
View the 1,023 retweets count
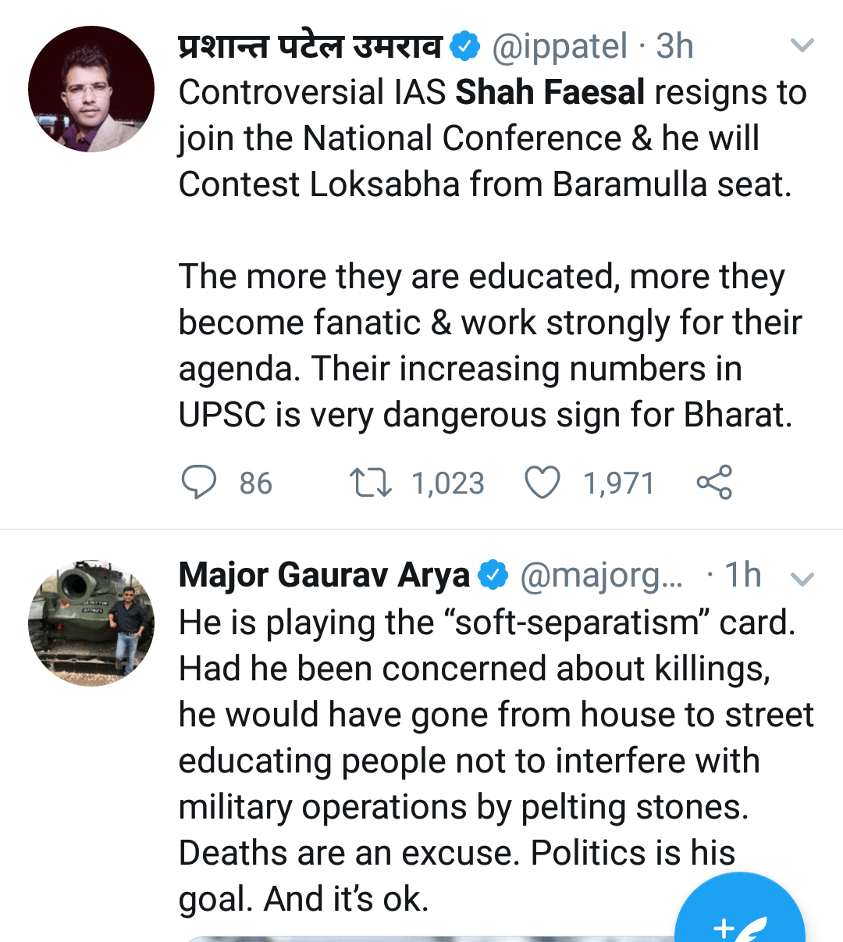coord(448,483)
